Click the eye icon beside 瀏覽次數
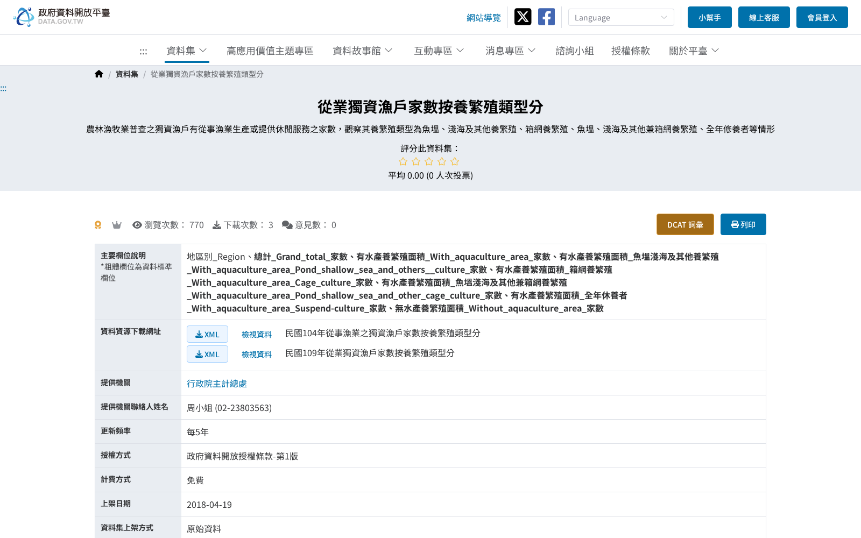The image size is (861, 538). tap(137, 225)
